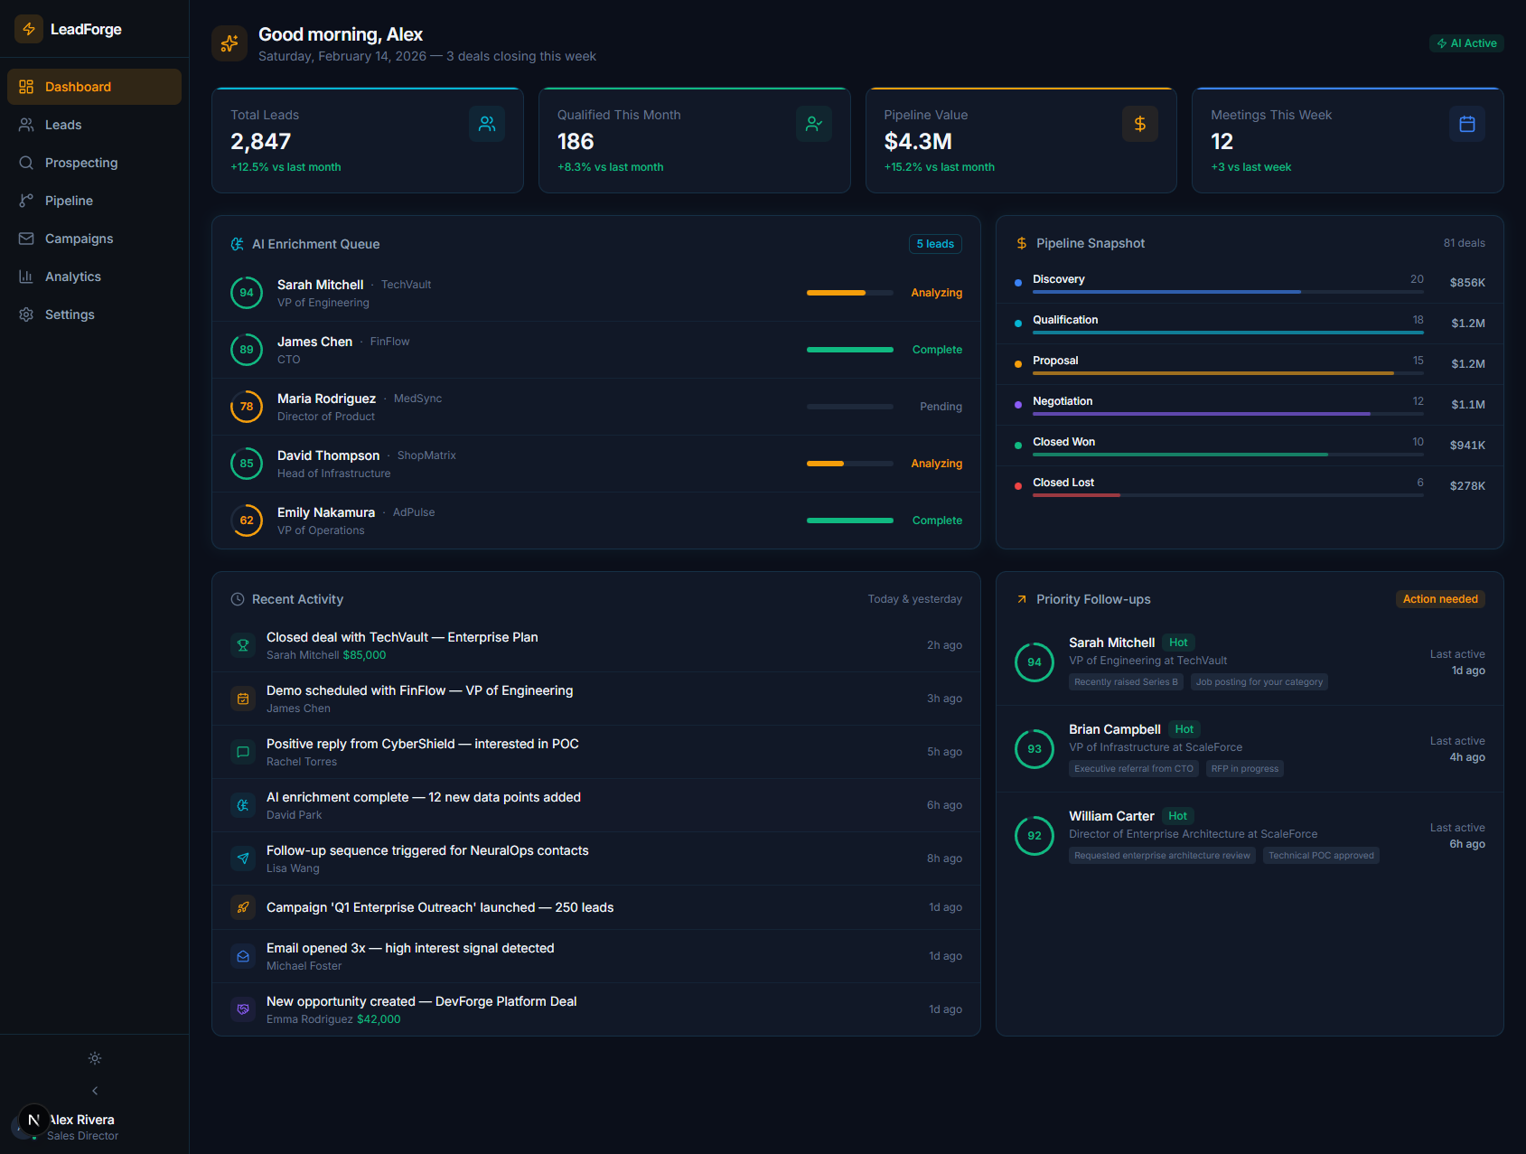Click the 5 leads badge
Image resolution: width=1526 pixels, height=1154 pixels.
pyautogui.click(x=934, y=243)
